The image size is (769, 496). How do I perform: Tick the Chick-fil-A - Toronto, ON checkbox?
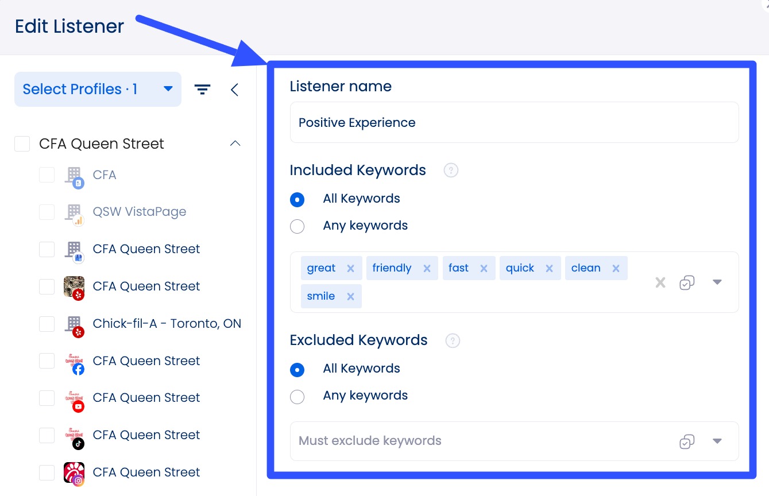point(47,324)
